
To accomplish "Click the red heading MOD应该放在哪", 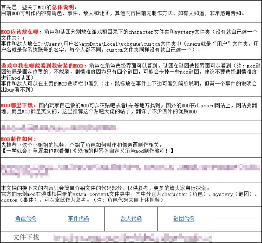I will coord(20,32).
